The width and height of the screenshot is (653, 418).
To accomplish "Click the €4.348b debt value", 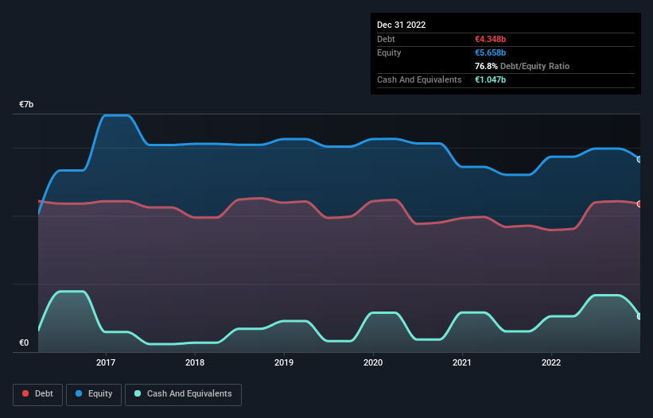I will pyautogui.click(x=491, y=39).
